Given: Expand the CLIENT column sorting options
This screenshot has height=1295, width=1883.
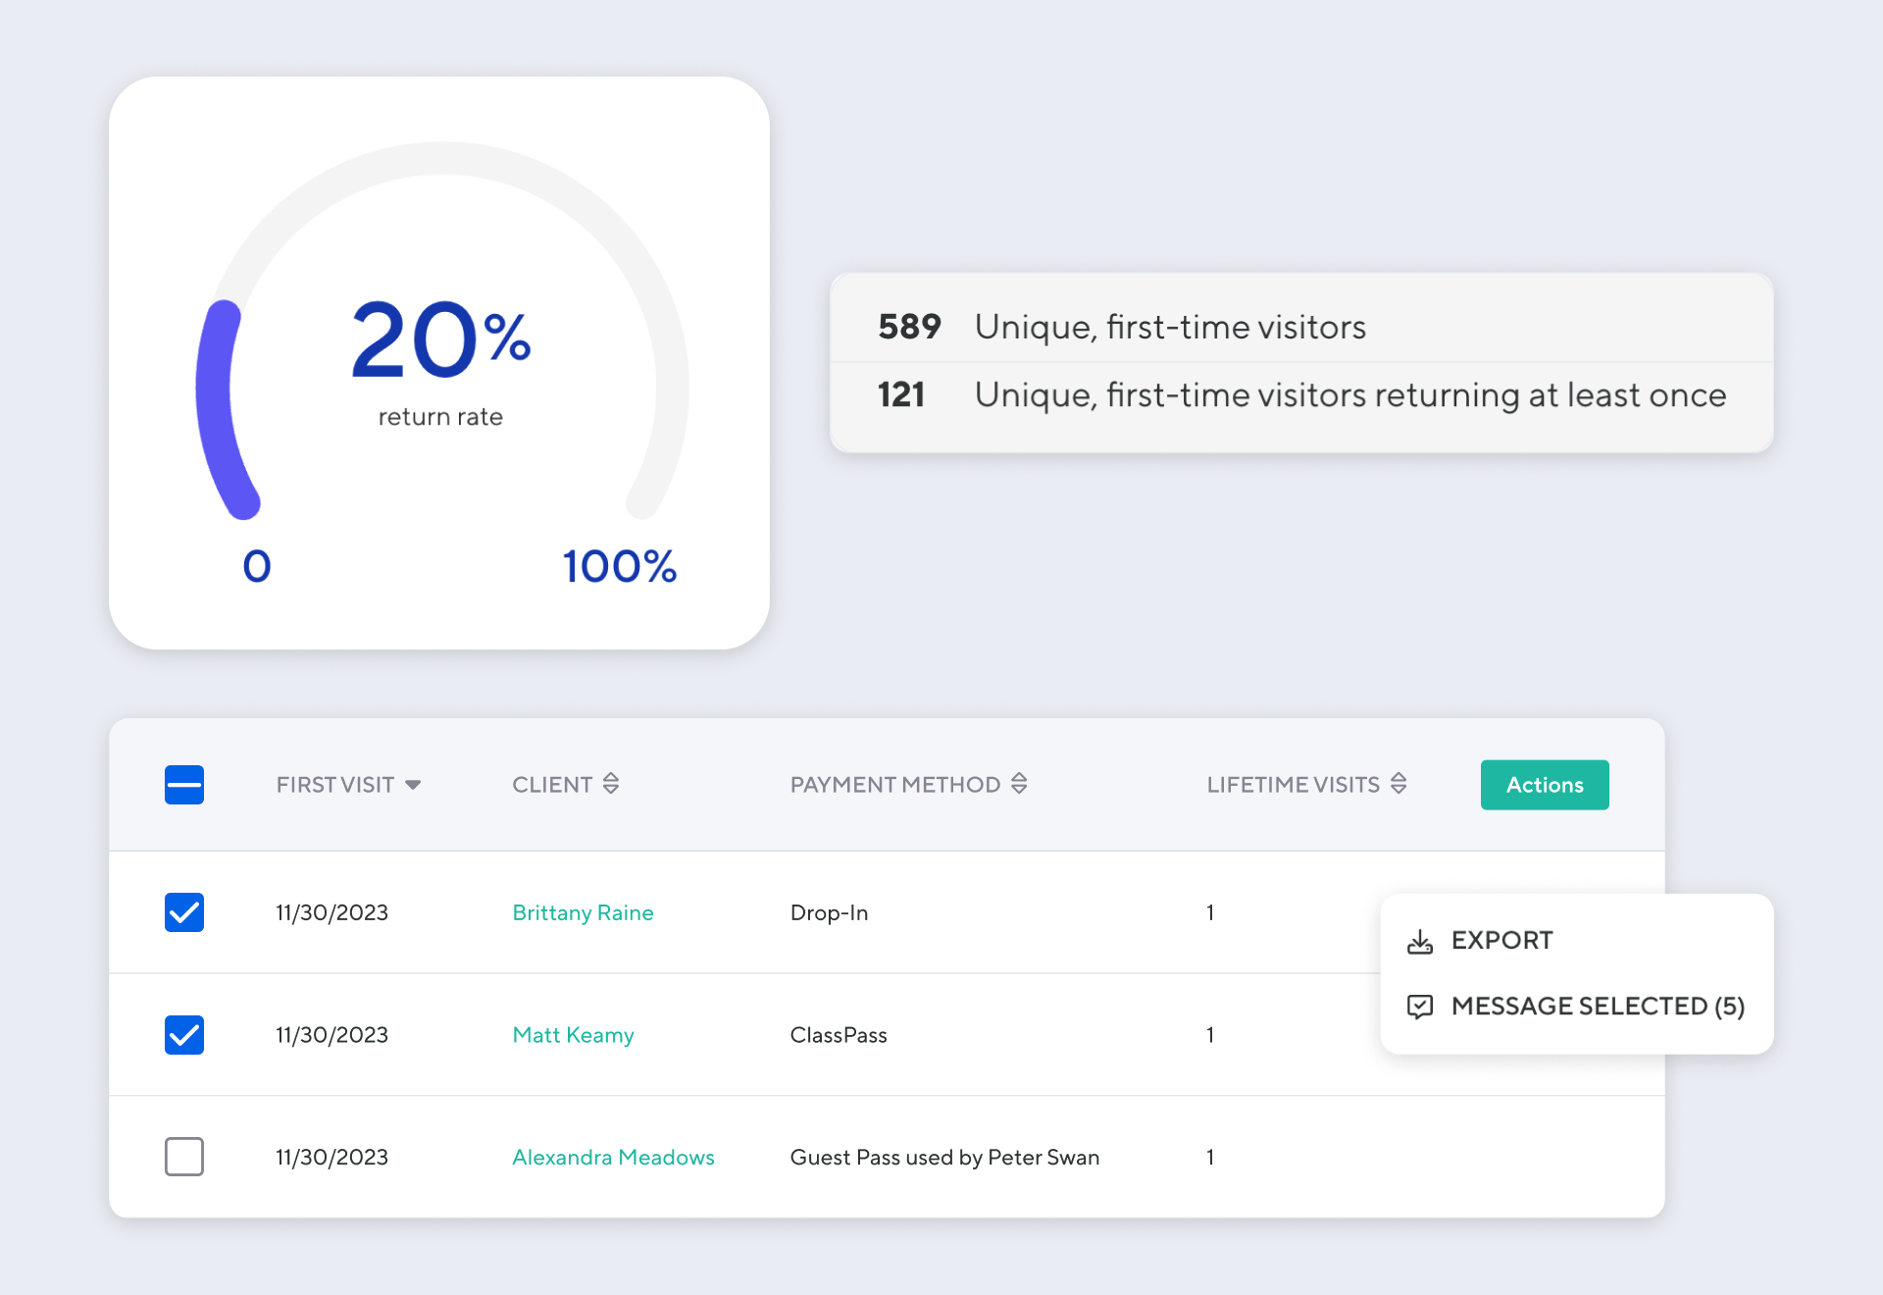Looking at the screenshot, I should click(611, 784).
